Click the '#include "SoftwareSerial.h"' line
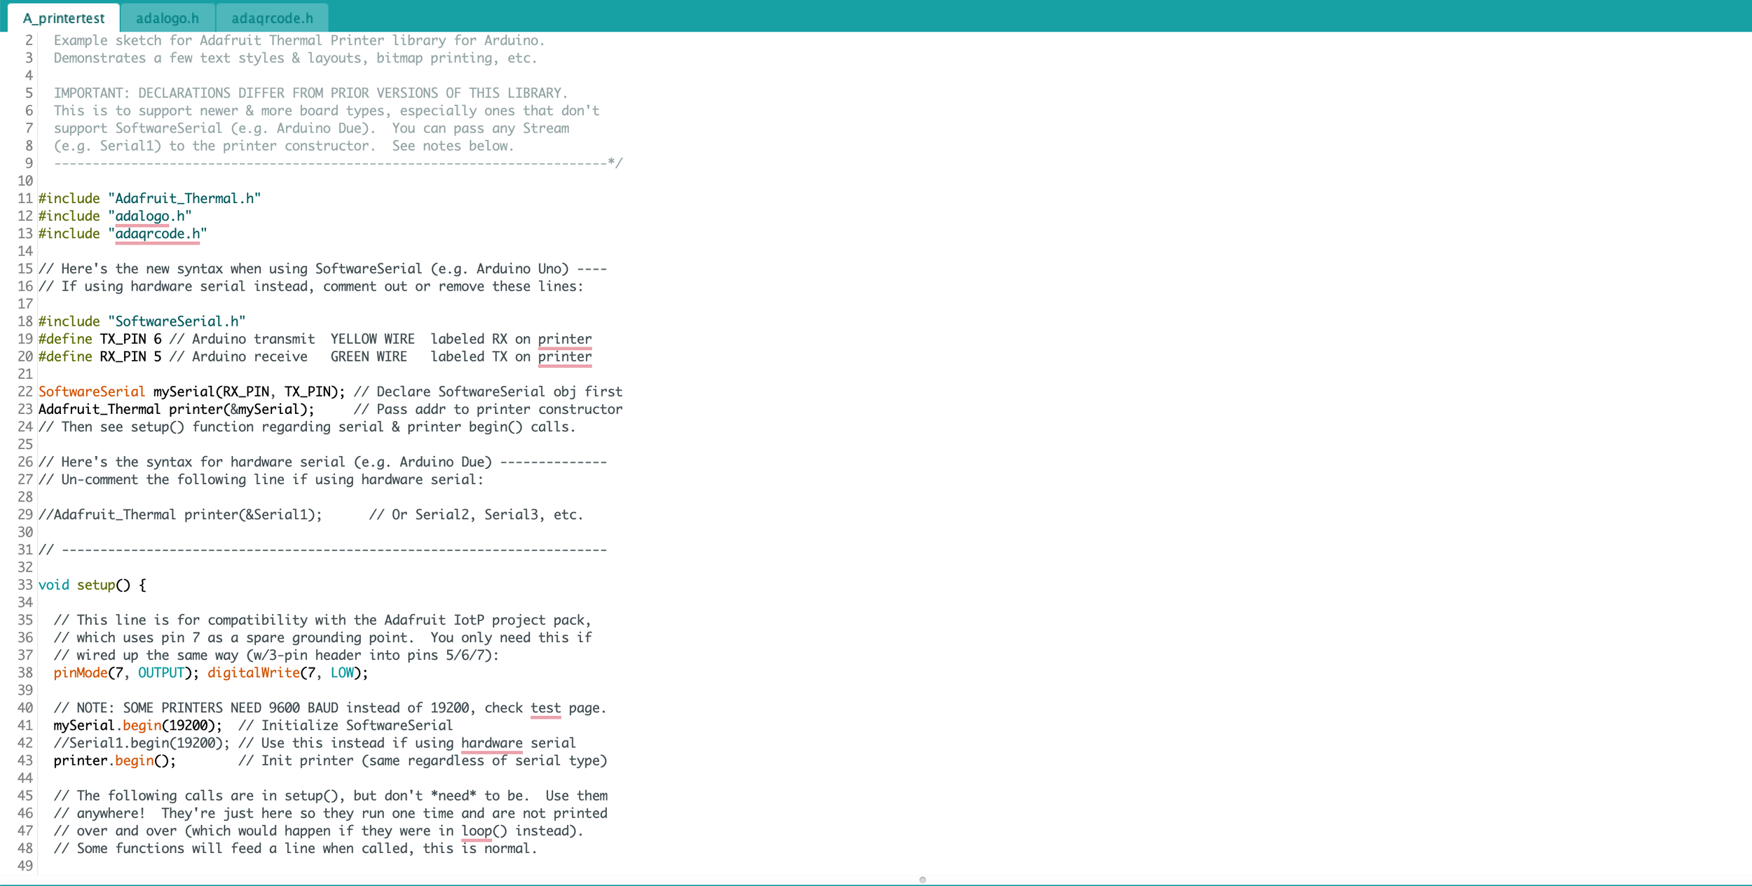The height and width of the screenshot is (886, 1752). tap(142, 321)
